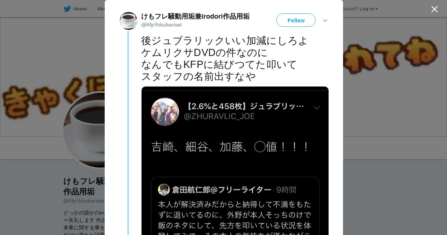This screenshot has height=235, width=447.
Task: Open the embedded tweet screenshot image
Action: pos(235,161)
